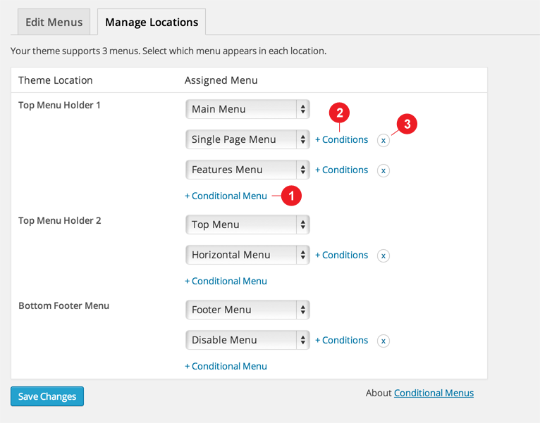Viewport: 540px width, 423px height.
Task: Add Conditions for Horizontal Menu
Action: coord(342,255)
